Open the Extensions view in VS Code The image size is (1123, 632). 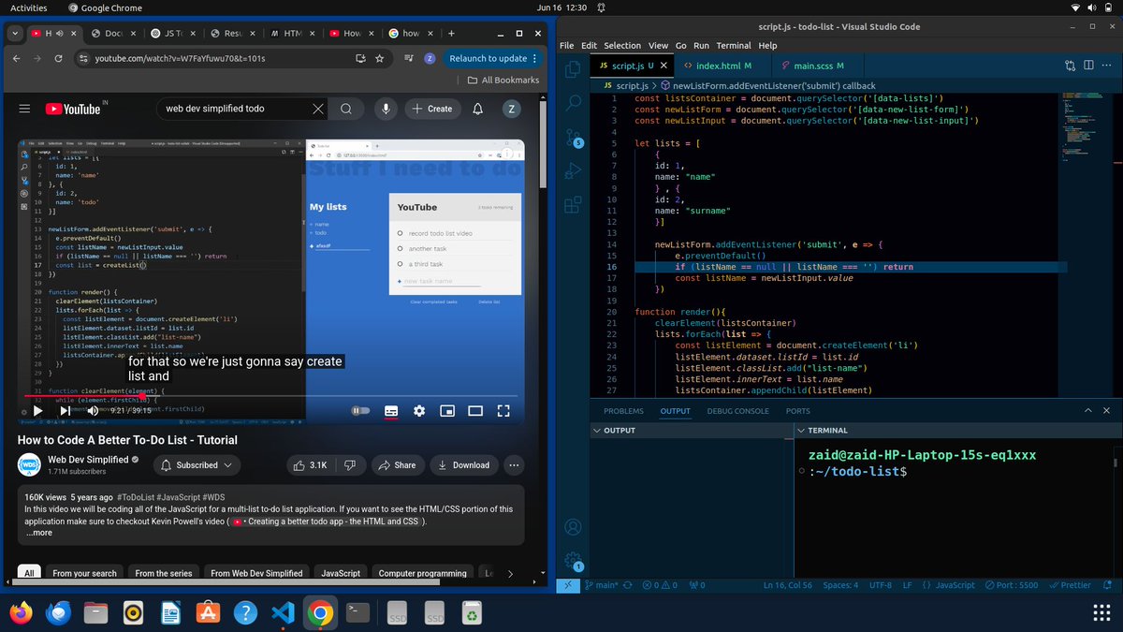574,205
